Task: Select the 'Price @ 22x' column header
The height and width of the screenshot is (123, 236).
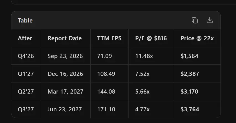Action: pyautogui.click(x=197, y=38)
